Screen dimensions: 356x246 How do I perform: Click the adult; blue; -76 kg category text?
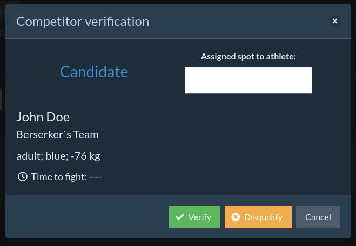click(x=58, y=156)
